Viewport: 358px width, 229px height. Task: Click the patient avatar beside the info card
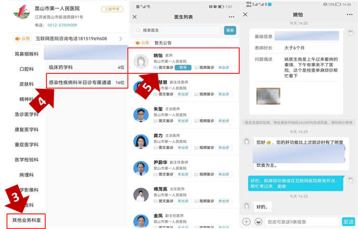click(x=350, y=33)
